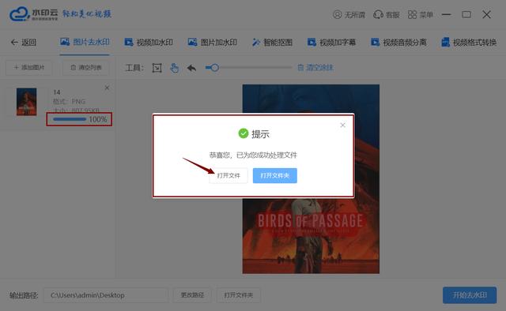Click the Birds of Passage preview image
This screenshot has width=506, height=311.
click(x=311, y=179)
